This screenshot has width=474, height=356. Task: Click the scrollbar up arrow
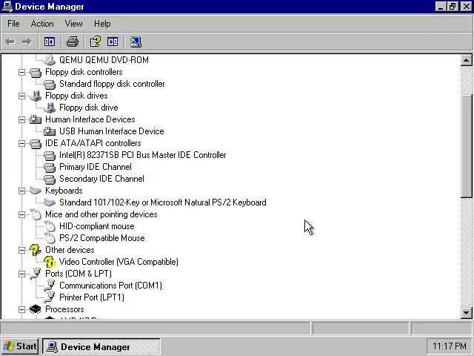click(x=467, y=60)
